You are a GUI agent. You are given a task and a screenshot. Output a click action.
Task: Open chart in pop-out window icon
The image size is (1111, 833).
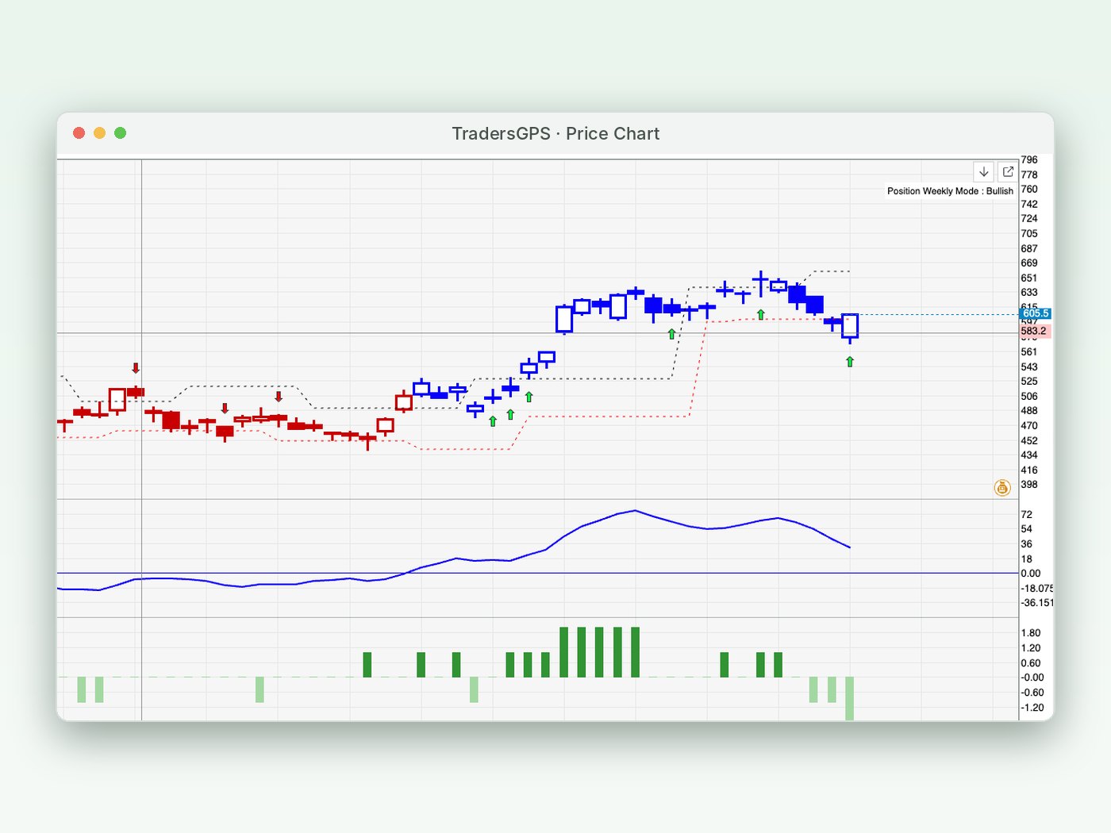tap(1008, 172)
